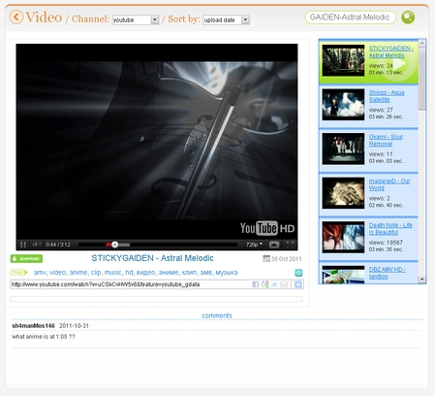Click the Death Note video thumbnail
The height and width of the screenshot is (396, 435).
tap(343, 237)
